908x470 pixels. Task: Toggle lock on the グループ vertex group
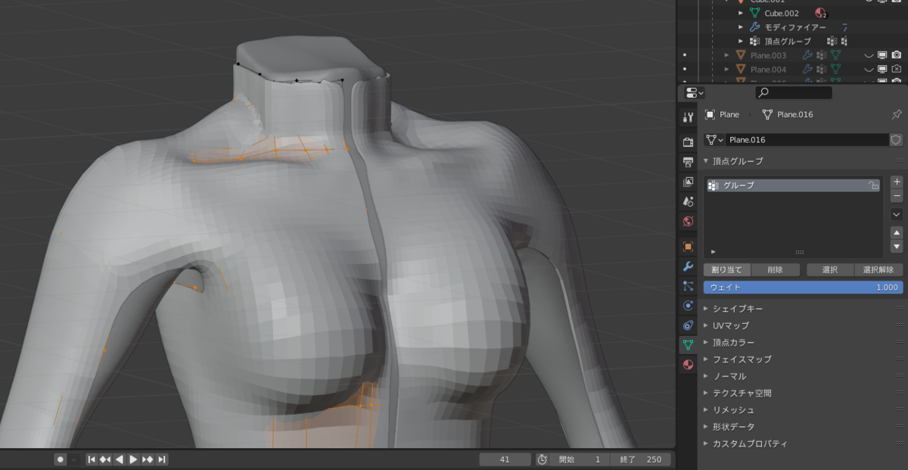pyautogui.click(x=872, y=185)
